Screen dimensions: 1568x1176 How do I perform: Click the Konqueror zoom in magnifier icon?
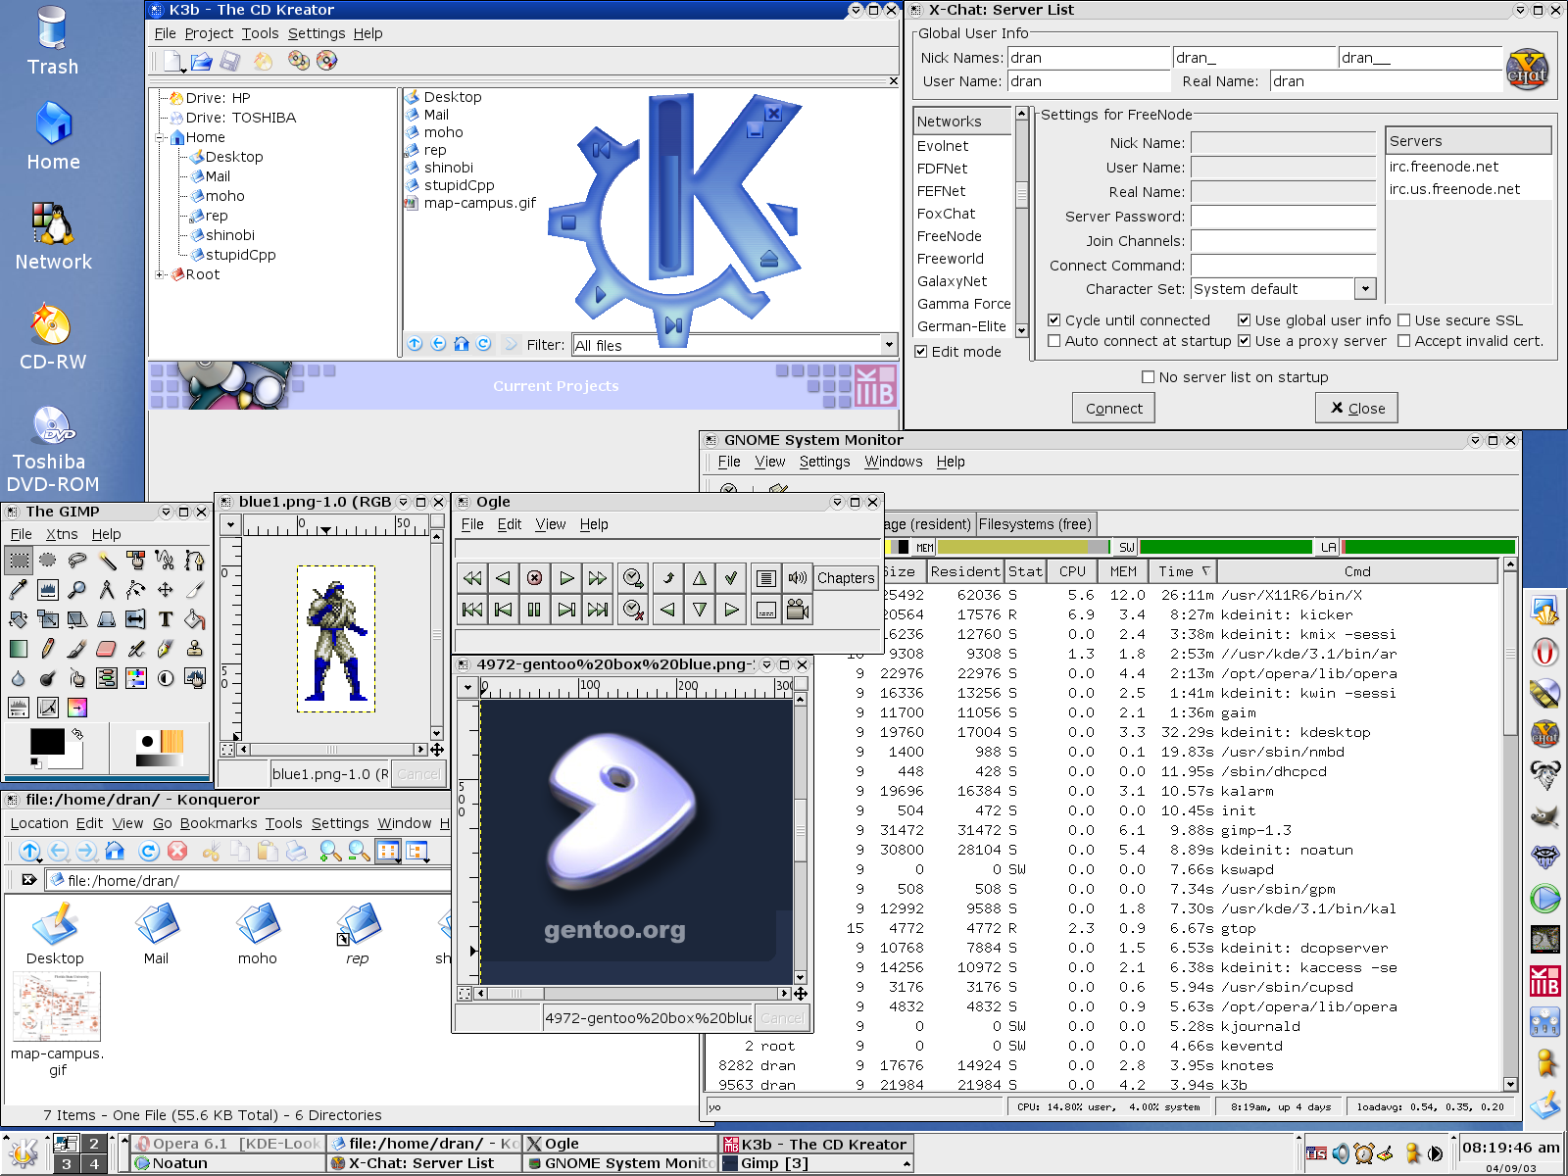click(x=330, y=851)
